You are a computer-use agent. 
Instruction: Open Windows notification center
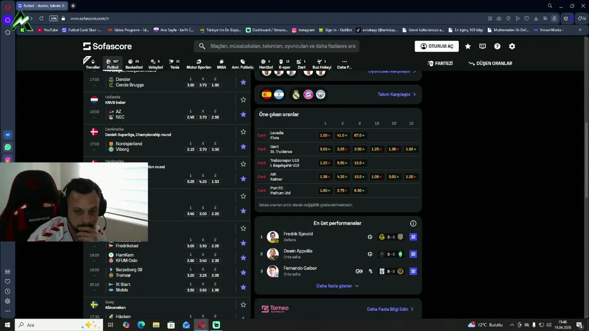click(579, 325)
